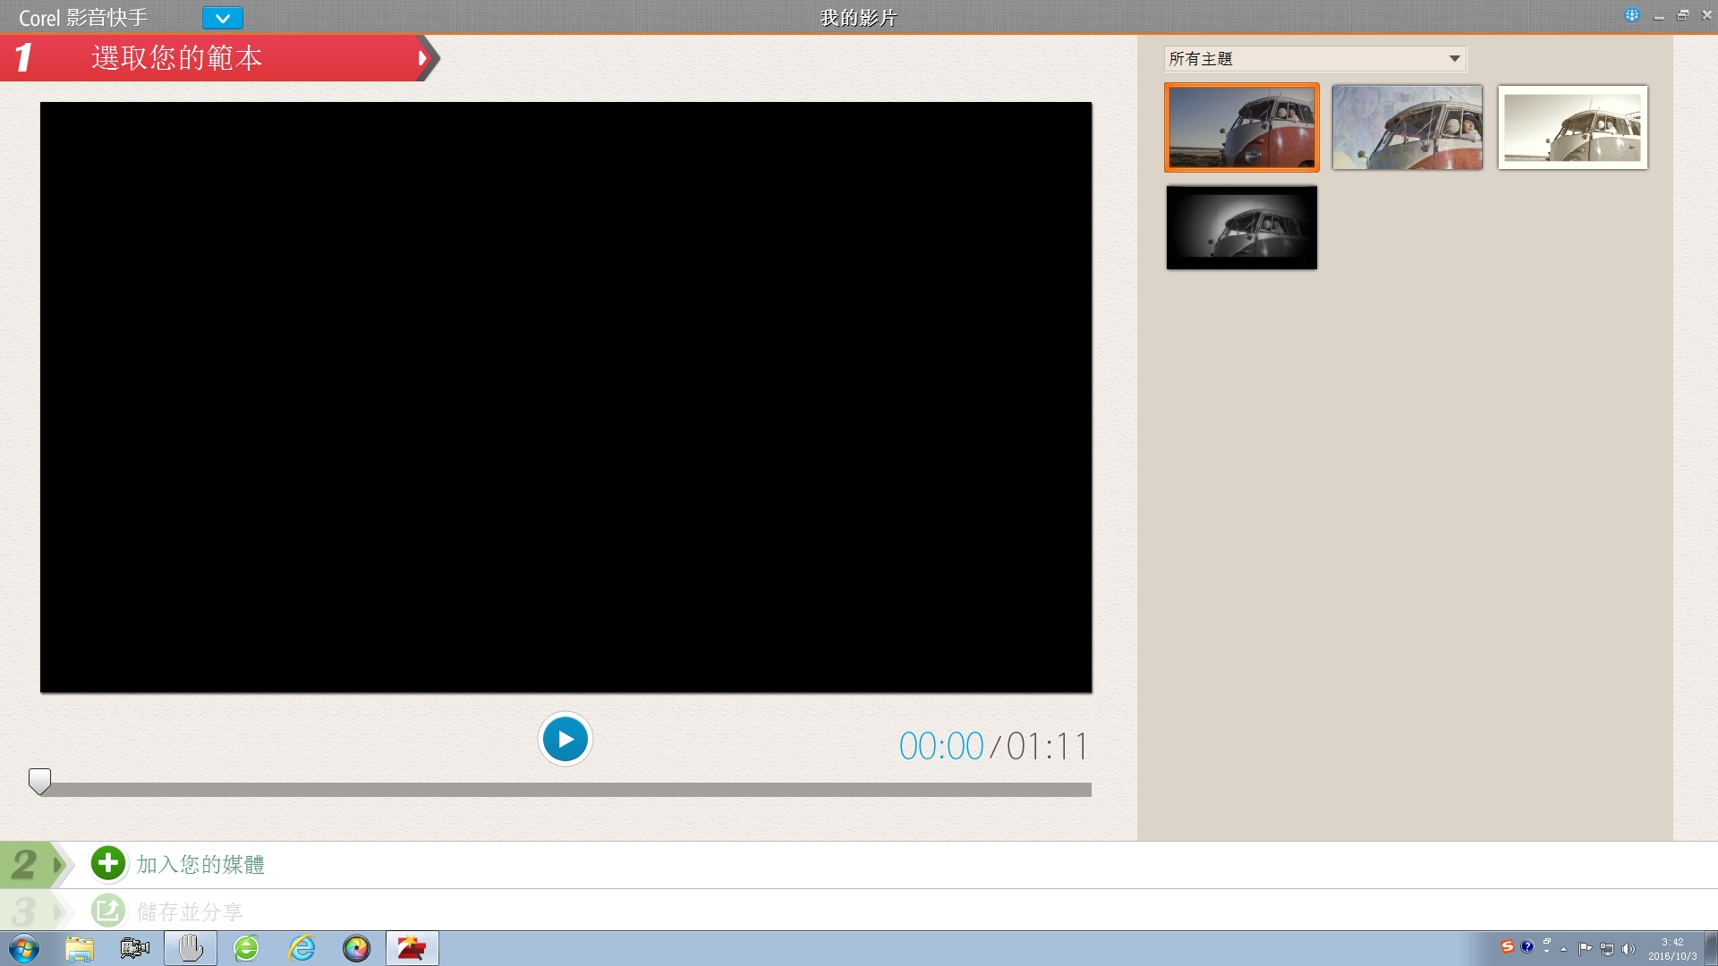Open Windows Explorer from taskbar
The image size is (1718, 966).
point(80,948)
